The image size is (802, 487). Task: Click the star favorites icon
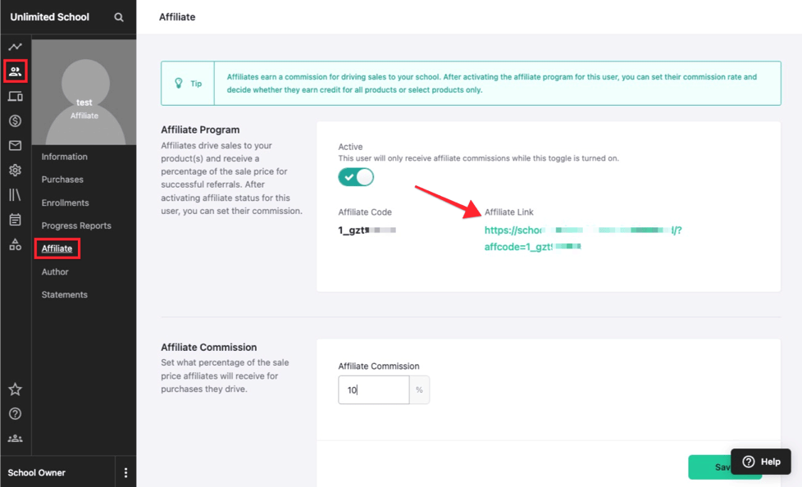point(15,389)
